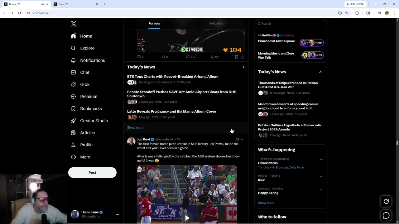The image size is (399, 224).
Task: Open Notifications bell in sidebar
Action: (x=73, y=60)
